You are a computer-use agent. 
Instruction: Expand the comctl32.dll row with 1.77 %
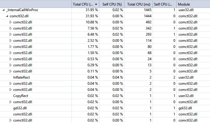[x=10, y=47]
